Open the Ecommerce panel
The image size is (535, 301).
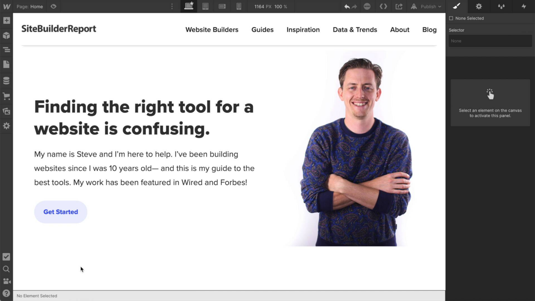pyautogui.click(x=6, y=96)
